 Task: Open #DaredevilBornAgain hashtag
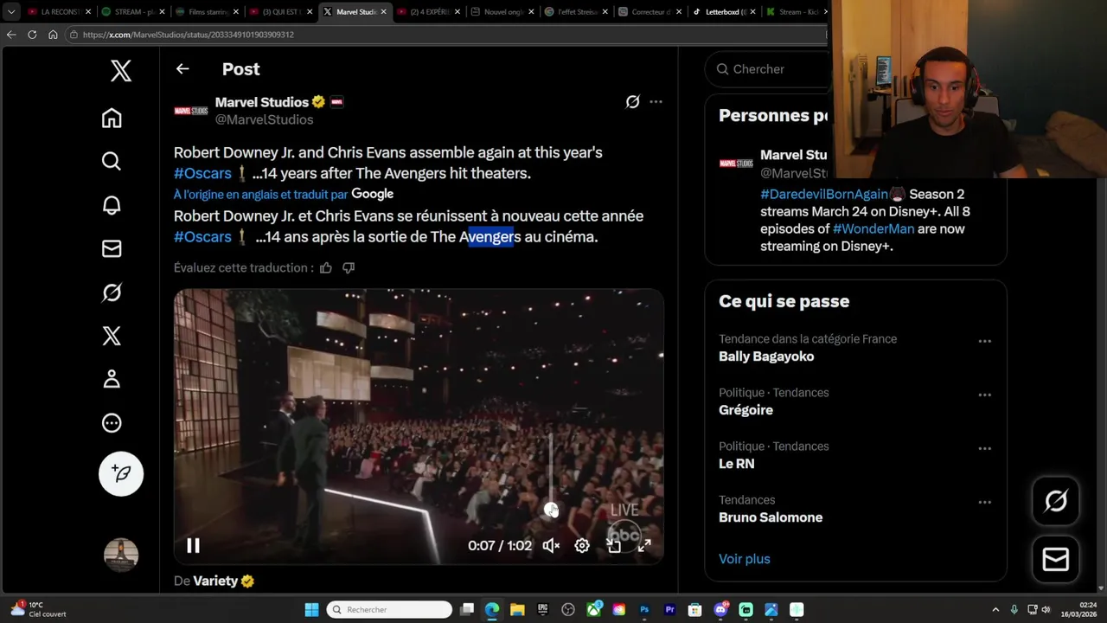(x=824, y=194)
